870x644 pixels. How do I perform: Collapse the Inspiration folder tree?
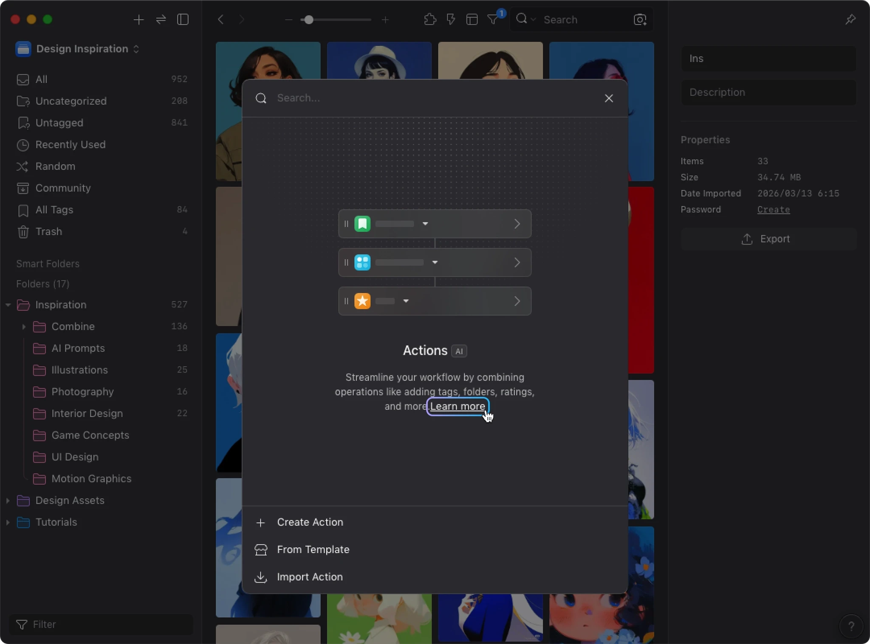[x=8, y=305]
